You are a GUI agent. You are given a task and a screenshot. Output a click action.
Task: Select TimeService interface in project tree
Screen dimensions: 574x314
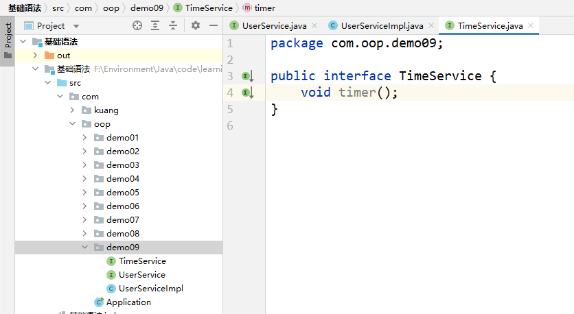click(119, 261)
